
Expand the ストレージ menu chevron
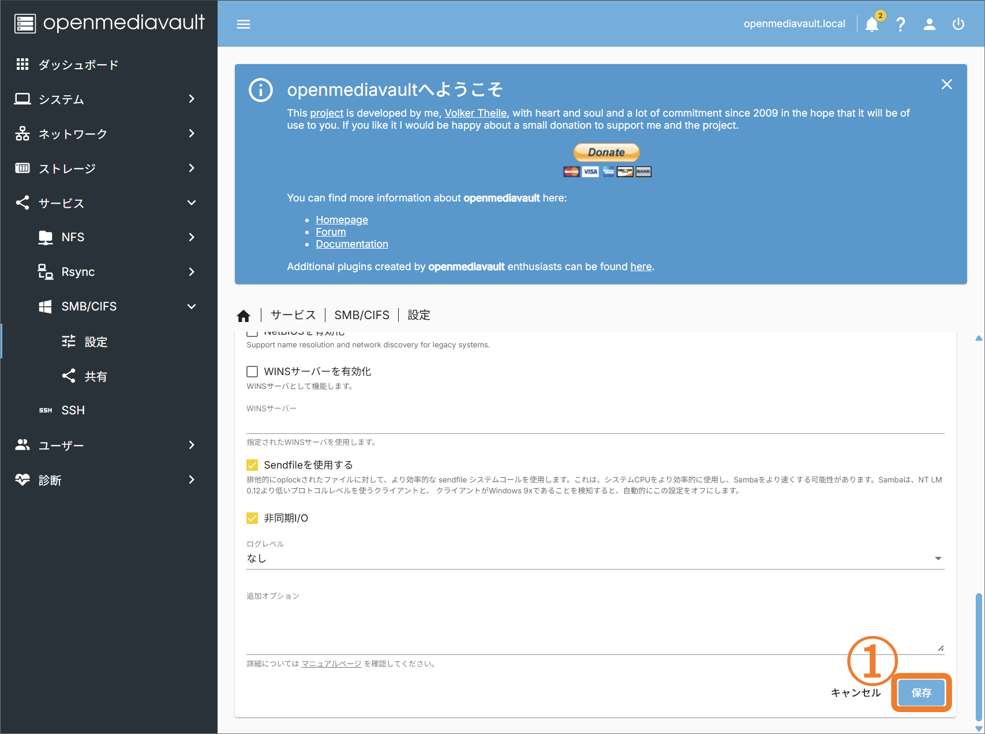coord(192,168)
